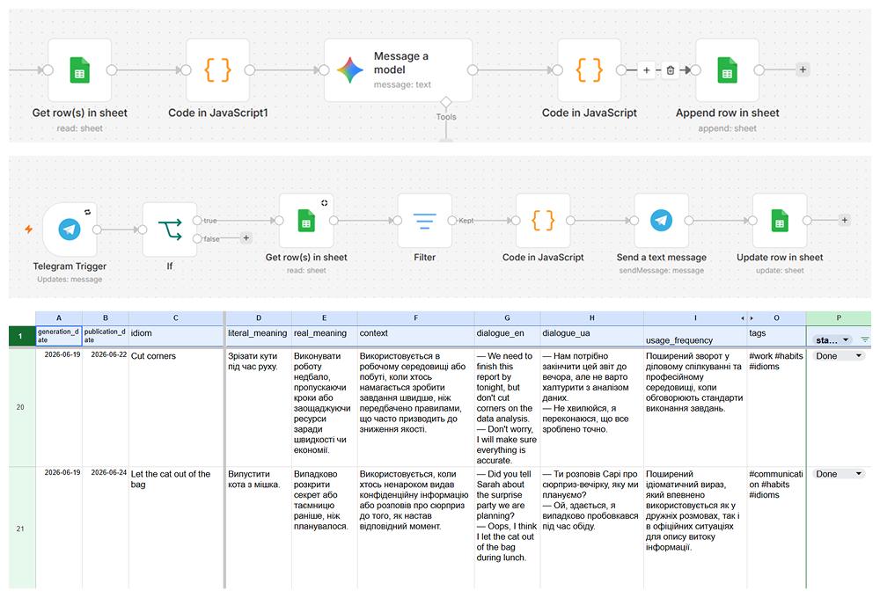The height and width of the screenshot is (598, 880).
Task: Select the 2026-06-22 publication date cell
Action: [x=106, y=407]
